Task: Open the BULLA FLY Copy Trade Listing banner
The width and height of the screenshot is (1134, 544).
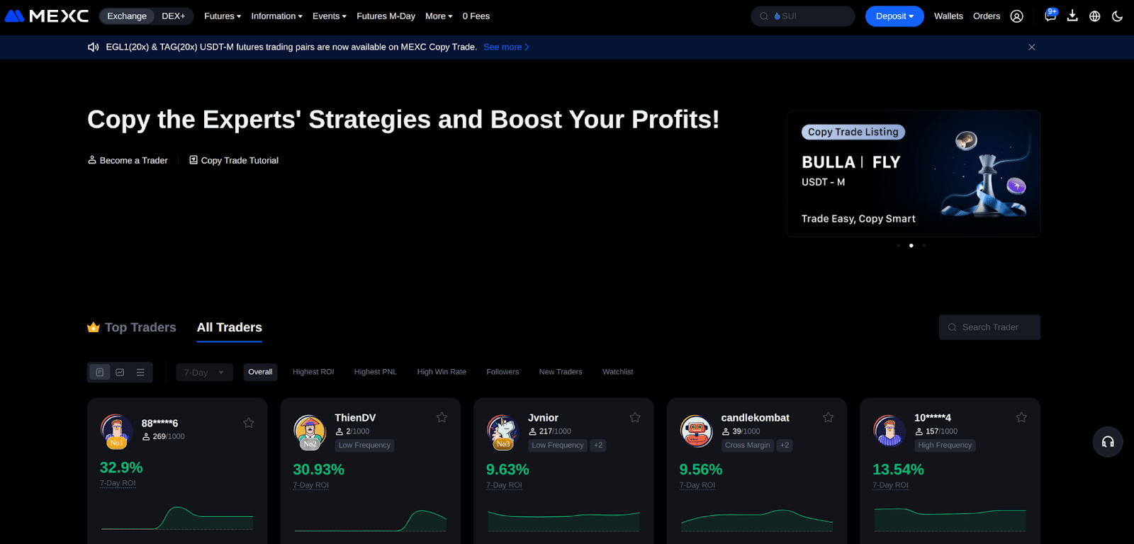Action: click(914, 174)
